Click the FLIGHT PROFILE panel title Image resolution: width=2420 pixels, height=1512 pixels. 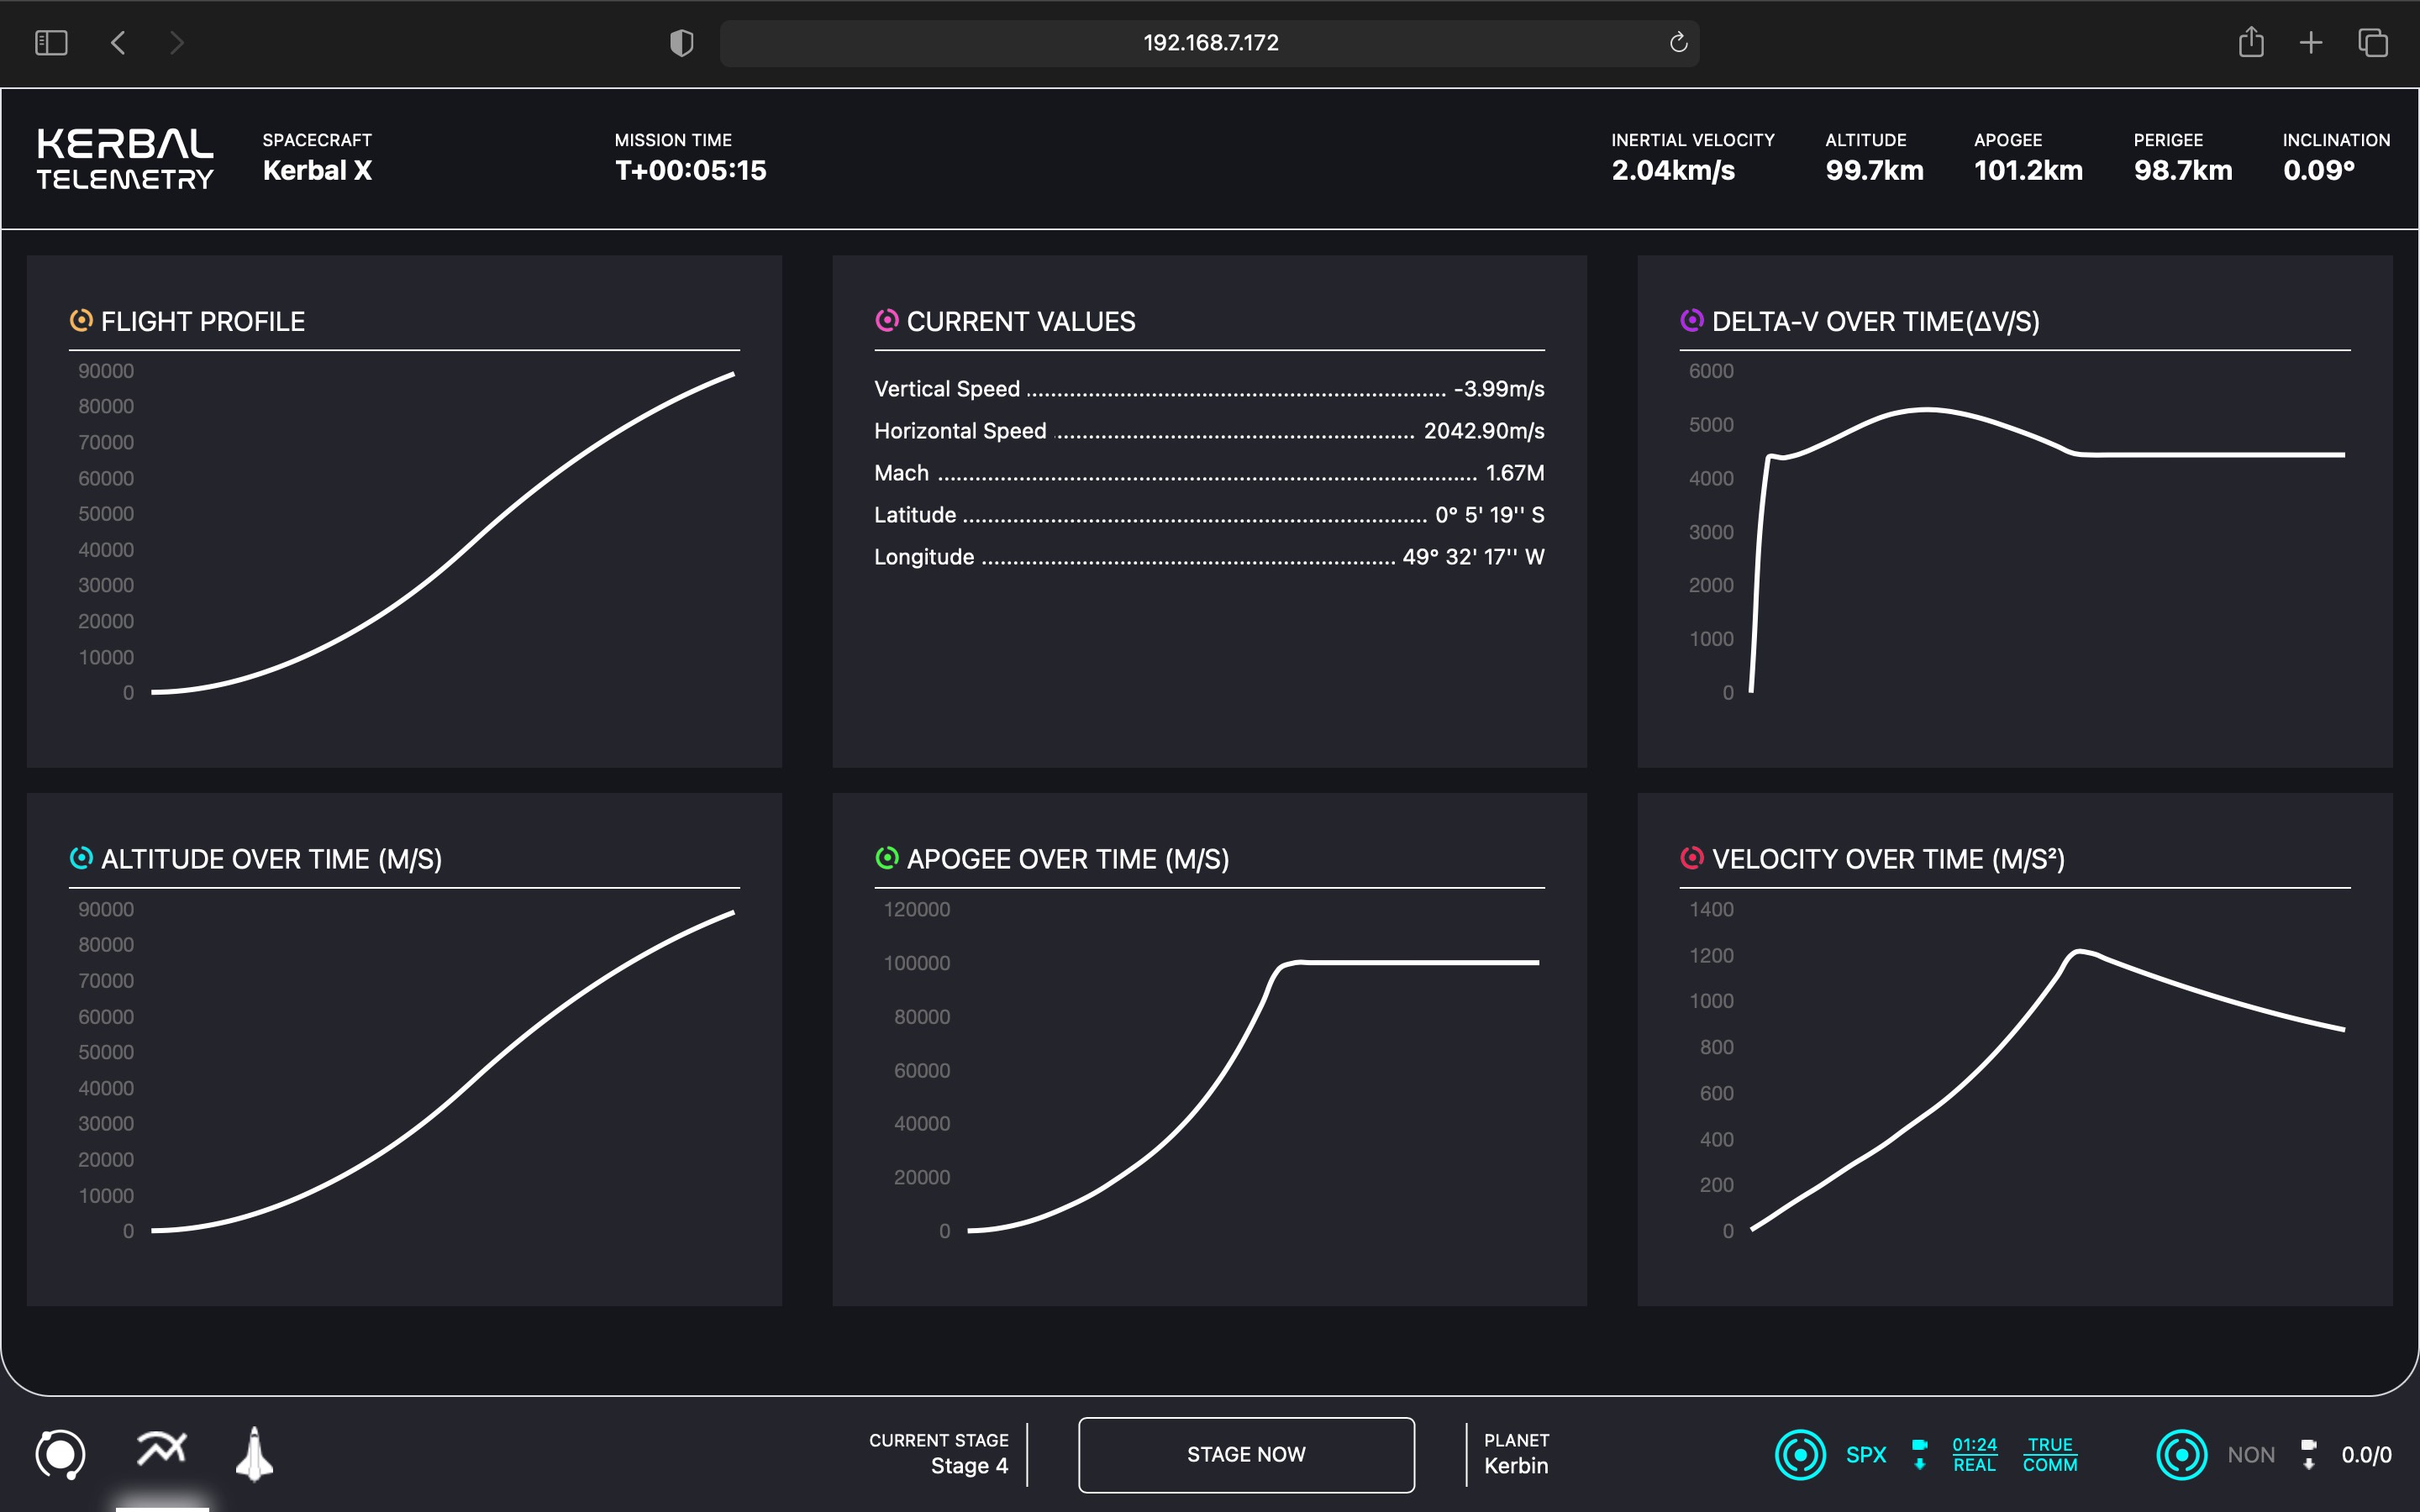tap(203, 321)
